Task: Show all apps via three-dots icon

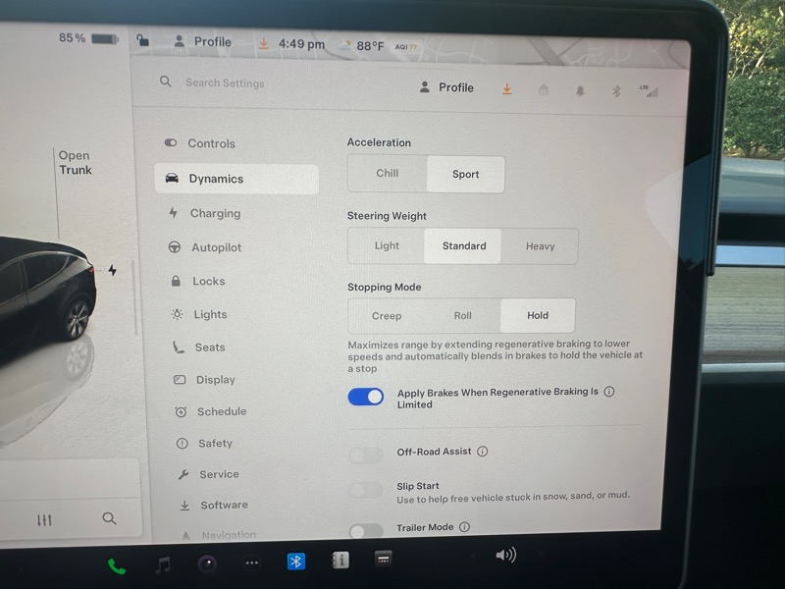Action: click(x=251, y=562)
